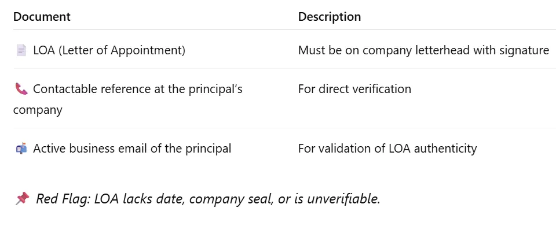The height and width of the screenshot is (230, 556).
Task: Click the 'For direct verification' cell
Action: [354, 89]
